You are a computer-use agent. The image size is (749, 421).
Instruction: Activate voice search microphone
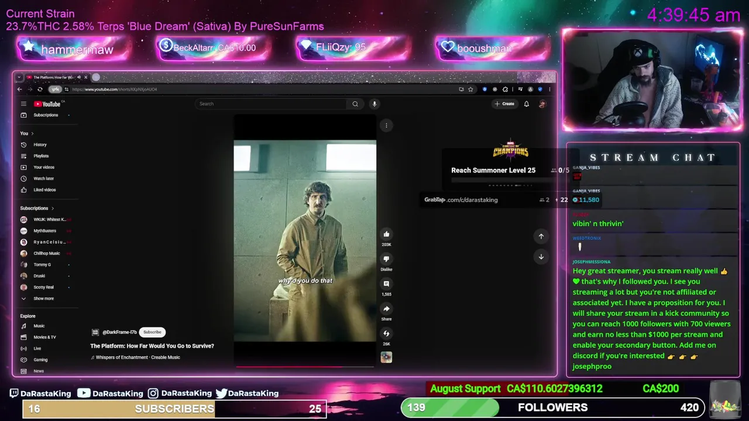tap(374, 104)
